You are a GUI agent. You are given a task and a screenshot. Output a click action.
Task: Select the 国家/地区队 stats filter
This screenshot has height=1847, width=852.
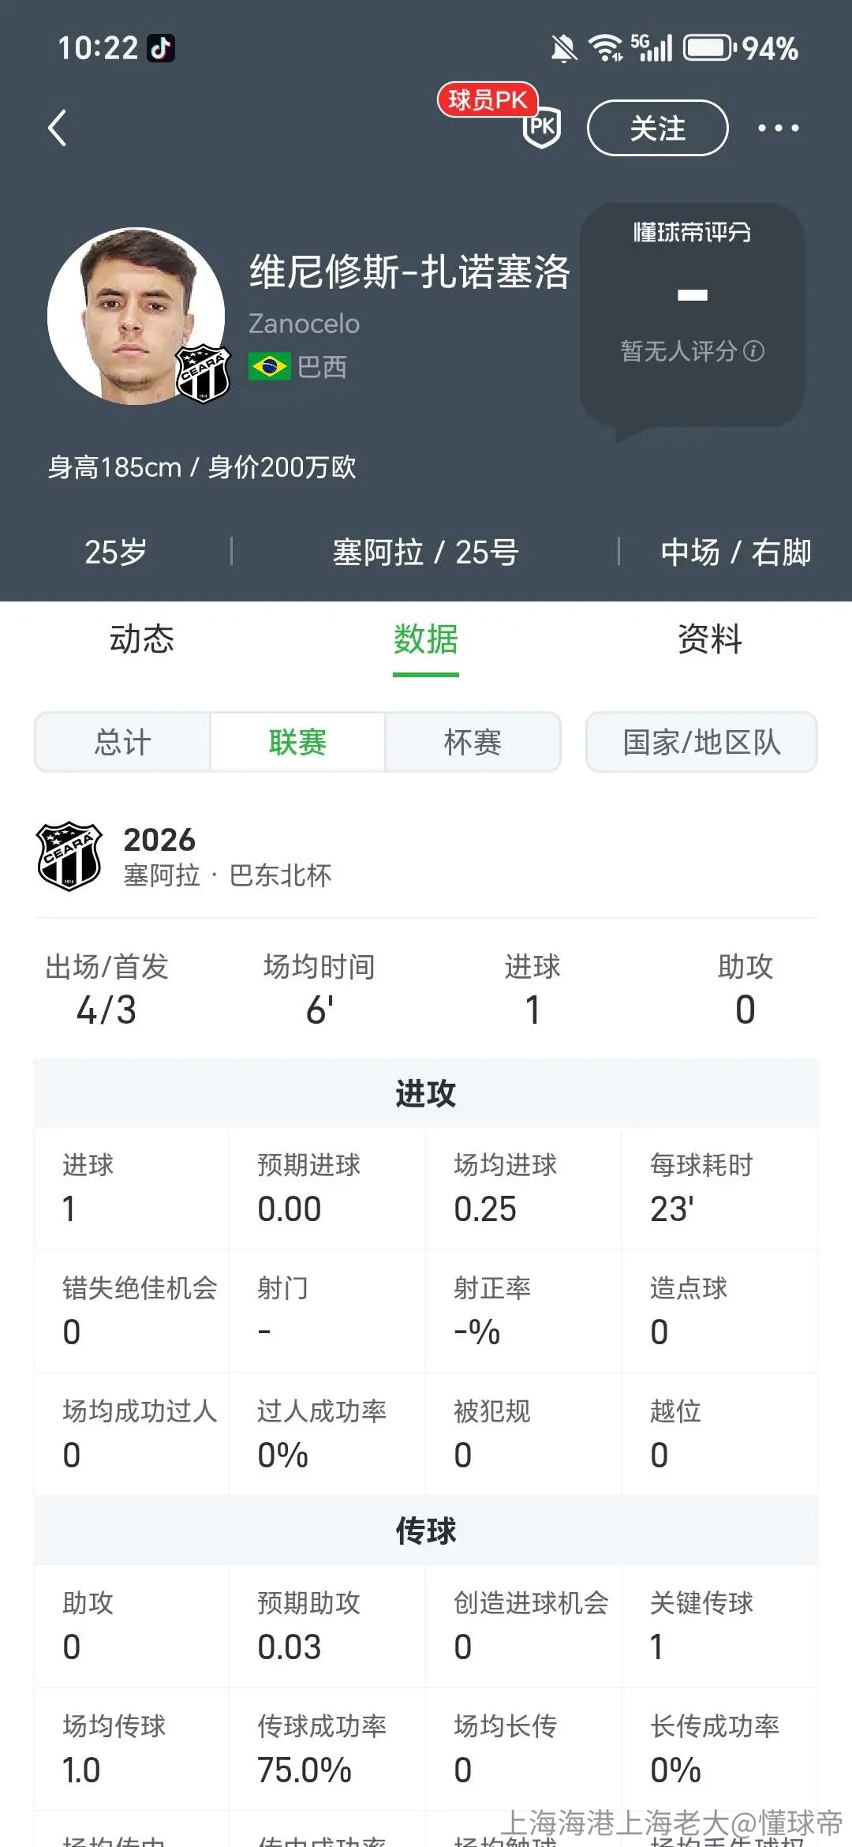coord(701,742)
